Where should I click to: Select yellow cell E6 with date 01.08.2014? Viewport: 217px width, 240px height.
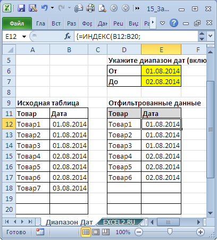[161, 71]
